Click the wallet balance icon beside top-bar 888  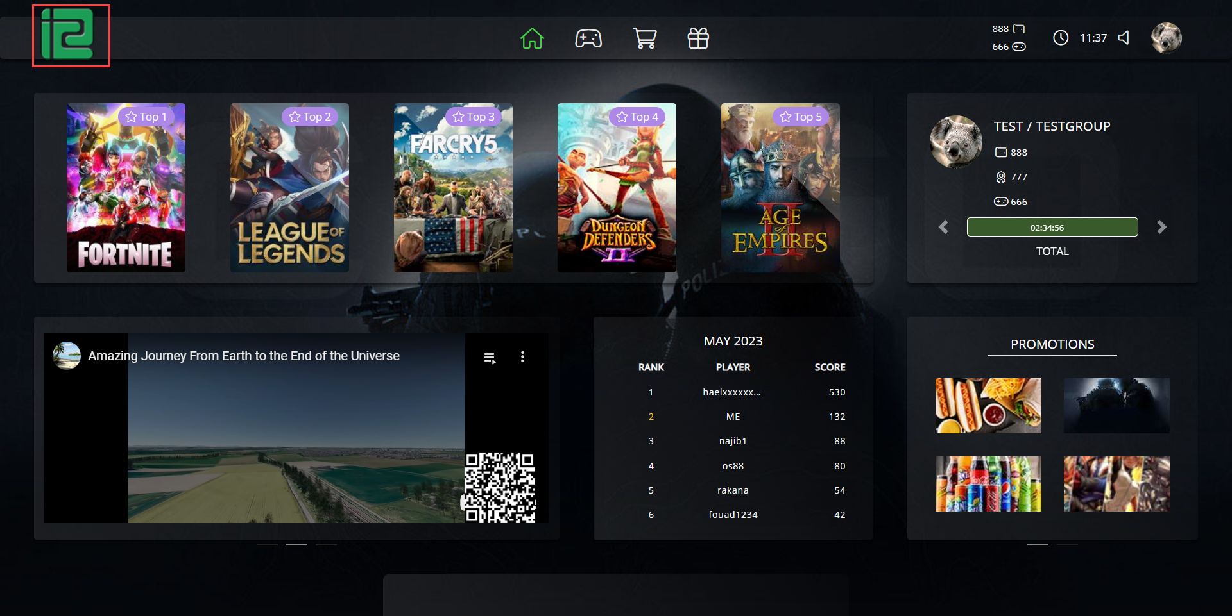pos(1019,29)
